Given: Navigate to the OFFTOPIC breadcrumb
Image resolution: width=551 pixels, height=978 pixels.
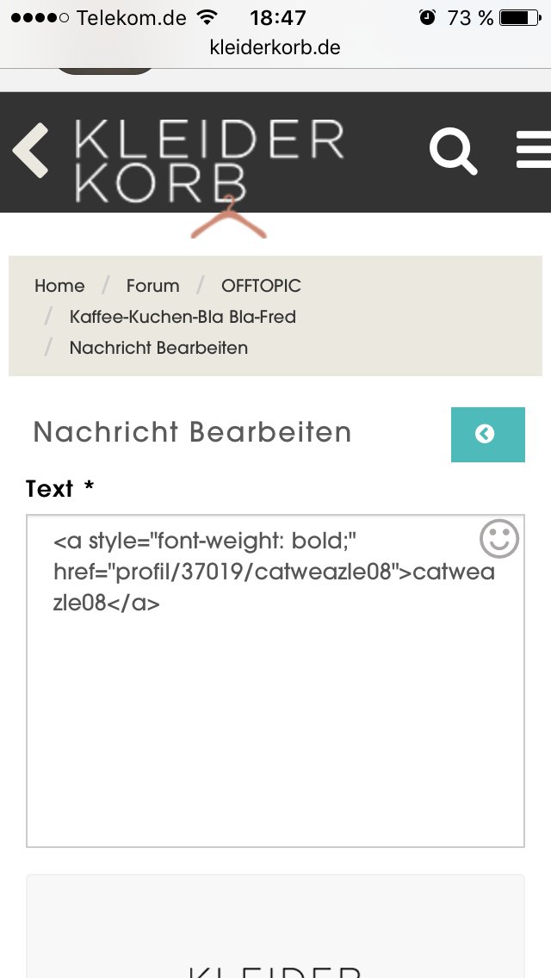Looking at the screenshot, I should (261, 286).
